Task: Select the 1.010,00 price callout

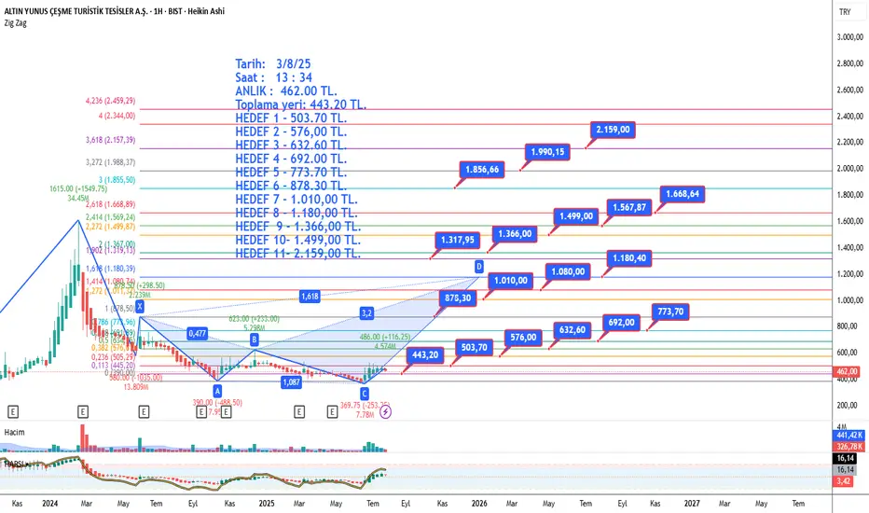Action: tap(511, 281)
